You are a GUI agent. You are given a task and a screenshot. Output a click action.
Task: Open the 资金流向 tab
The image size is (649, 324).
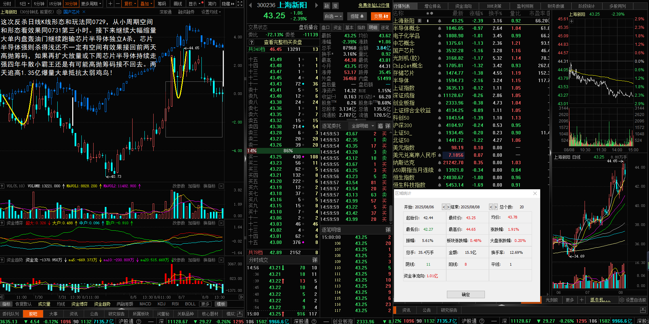[x=463, y=6]
